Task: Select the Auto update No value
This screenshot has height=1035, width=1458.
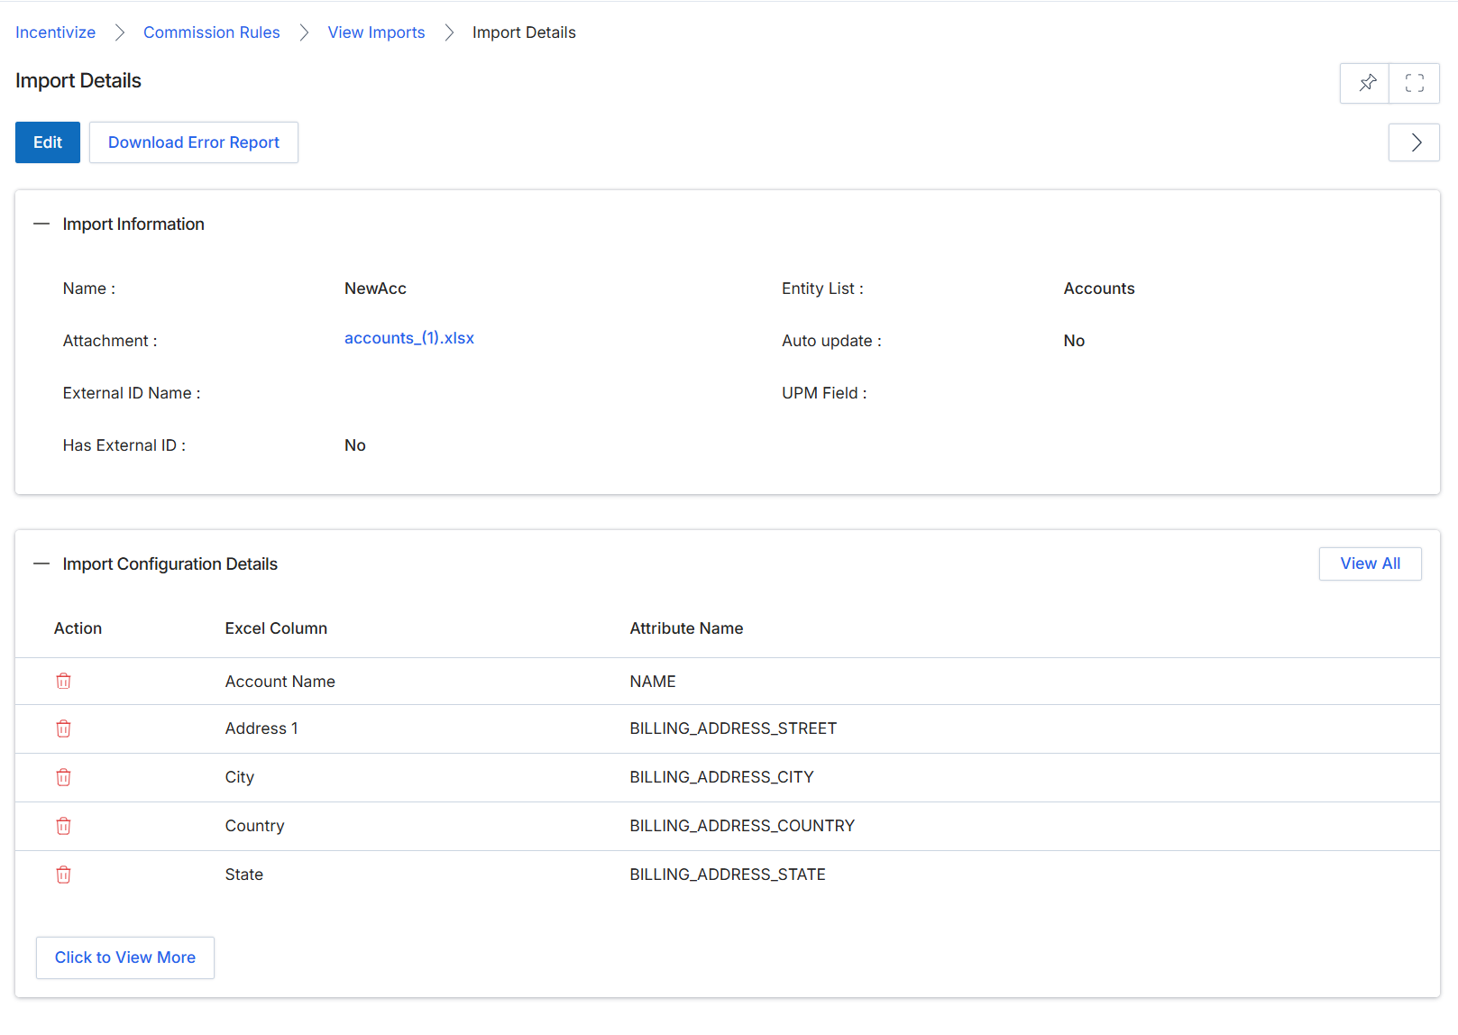Action: pos(1074,341)
